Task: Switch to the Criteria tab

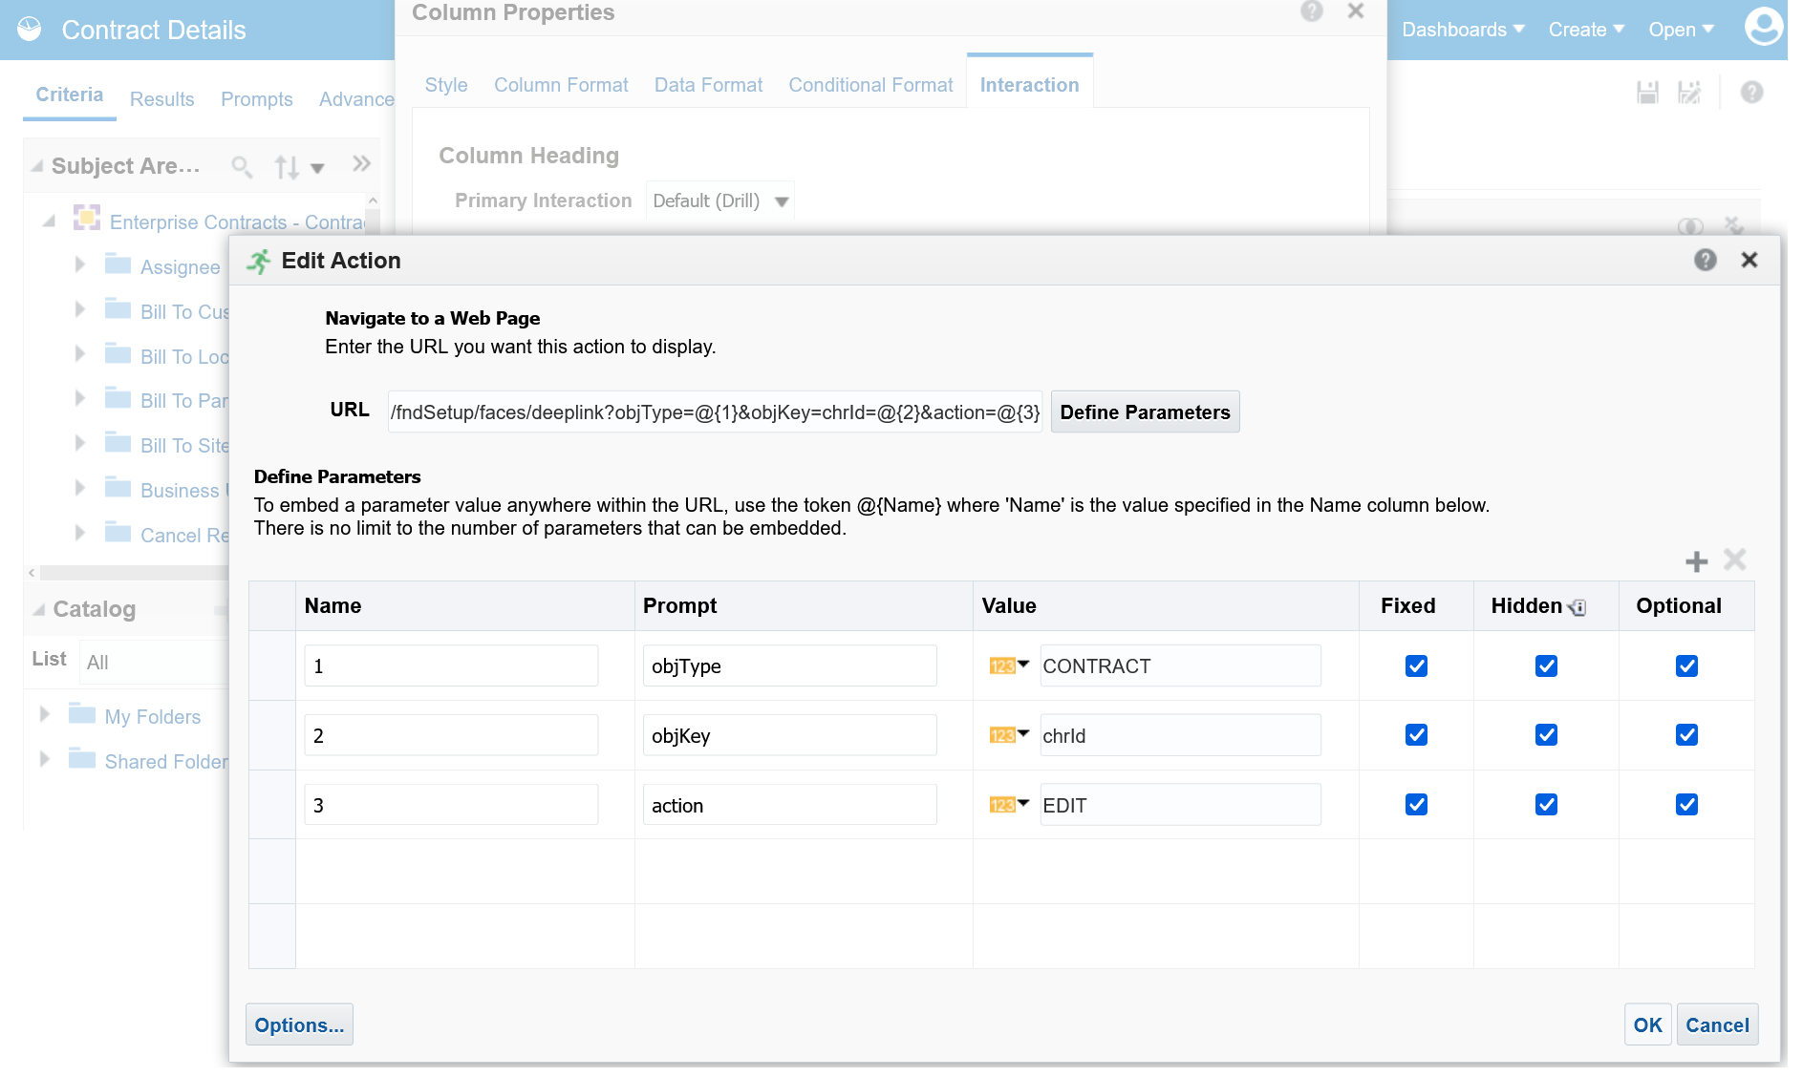Action: 70,95
